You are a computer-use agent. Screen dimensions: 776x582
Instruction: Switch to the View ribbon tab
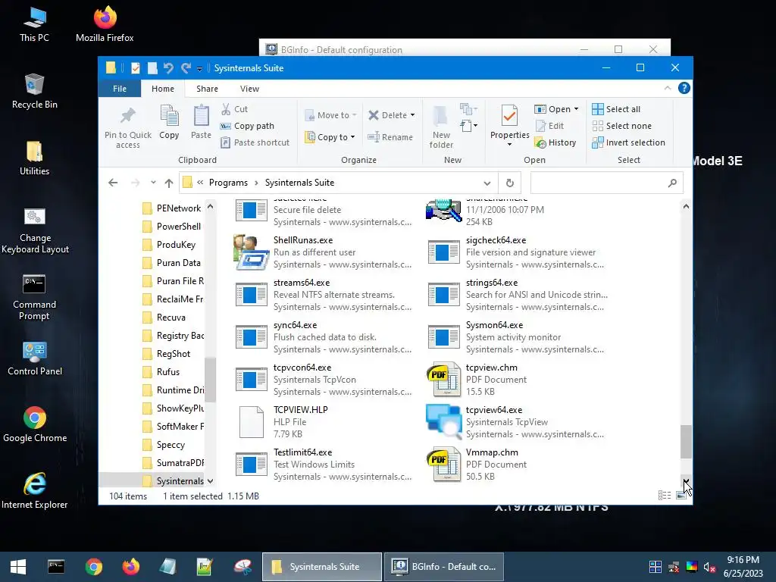249,89
